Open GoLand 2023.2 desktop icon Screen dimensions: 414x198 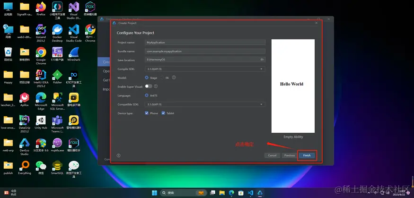(41, 33)
